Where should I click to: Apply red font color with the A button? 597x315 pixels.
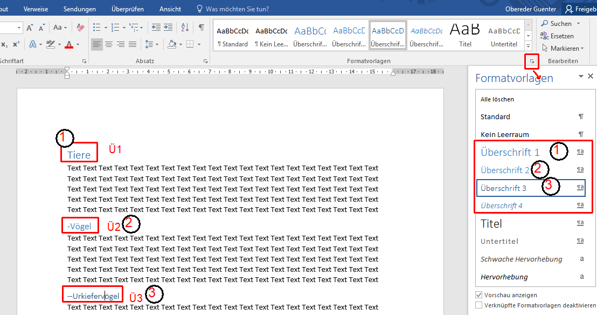point(69,45)
